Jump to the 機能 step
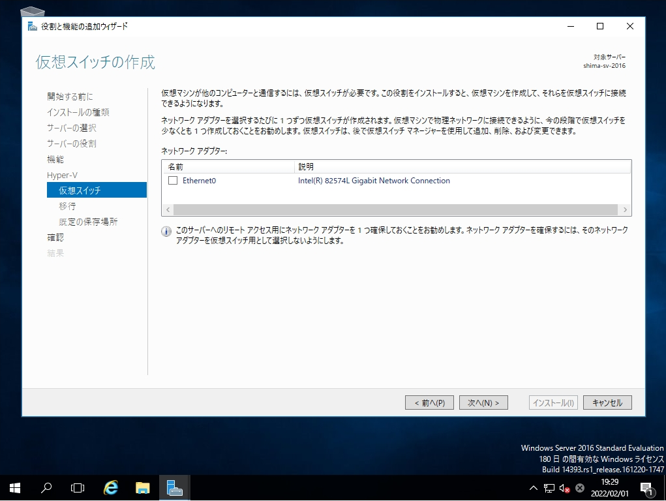Screen dimensions: 666x501 tap(55, 159)
